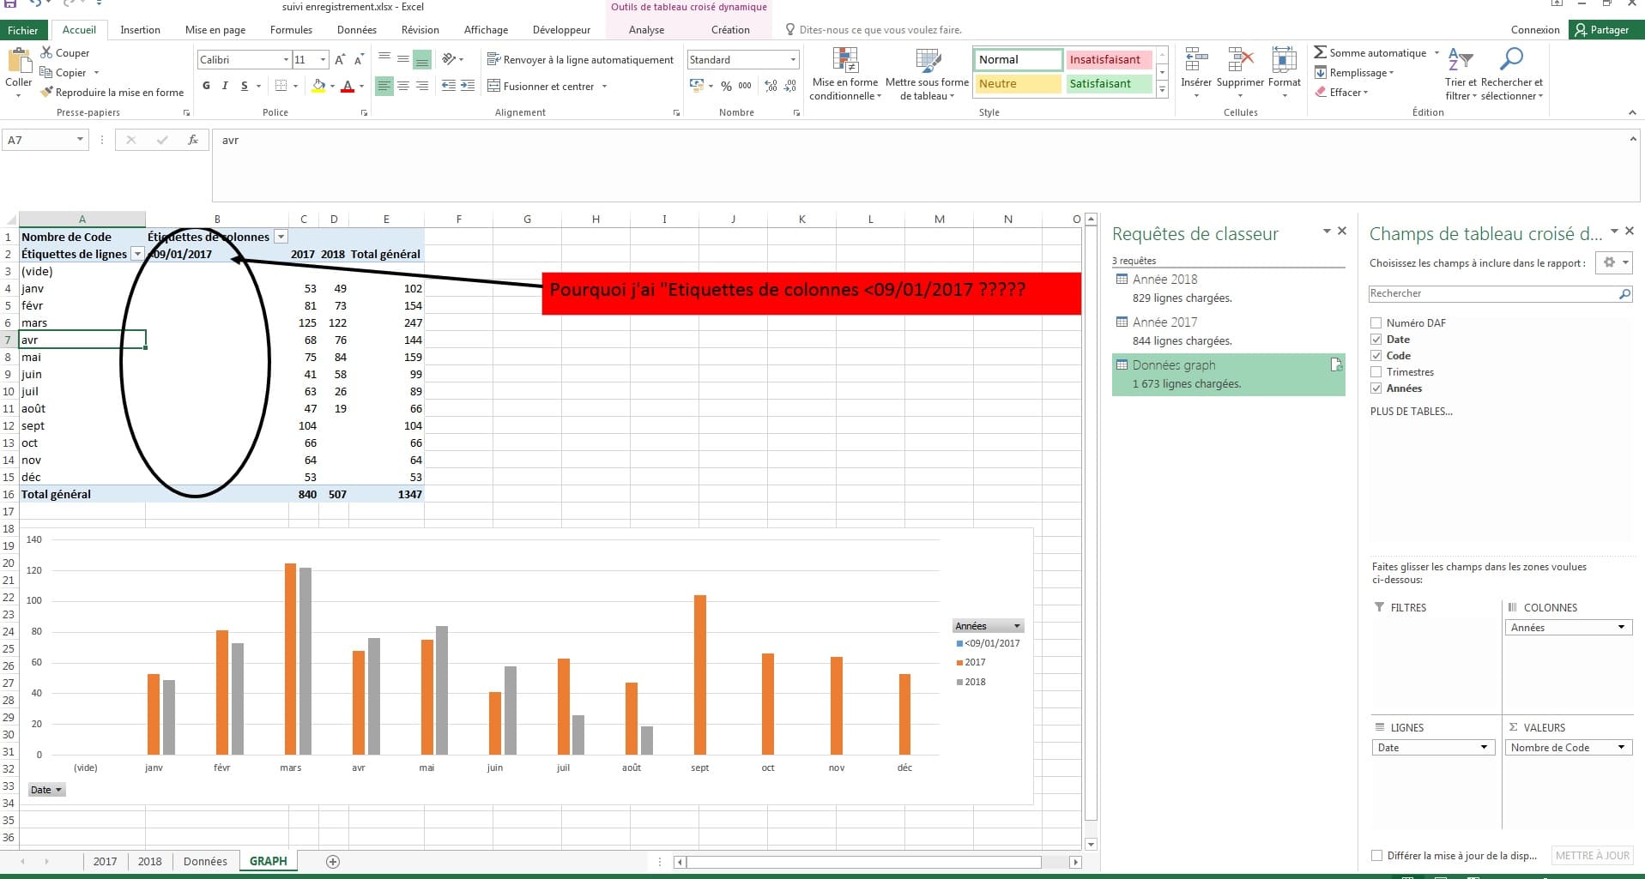Enable the Trimestres field checkbox
Image resolution: width=1645 pixels, height=879 pixels.
(x=1376, y=372)
